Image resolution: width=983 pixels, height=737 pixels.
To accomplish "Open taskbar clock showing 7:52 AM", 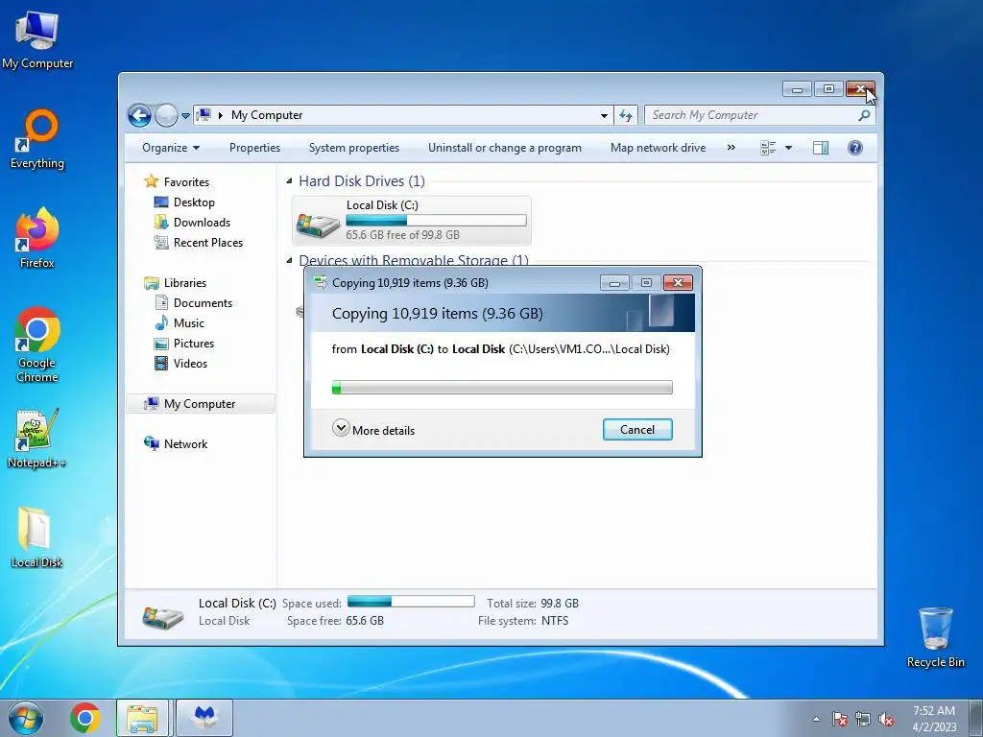I will [x=934, y=719].
